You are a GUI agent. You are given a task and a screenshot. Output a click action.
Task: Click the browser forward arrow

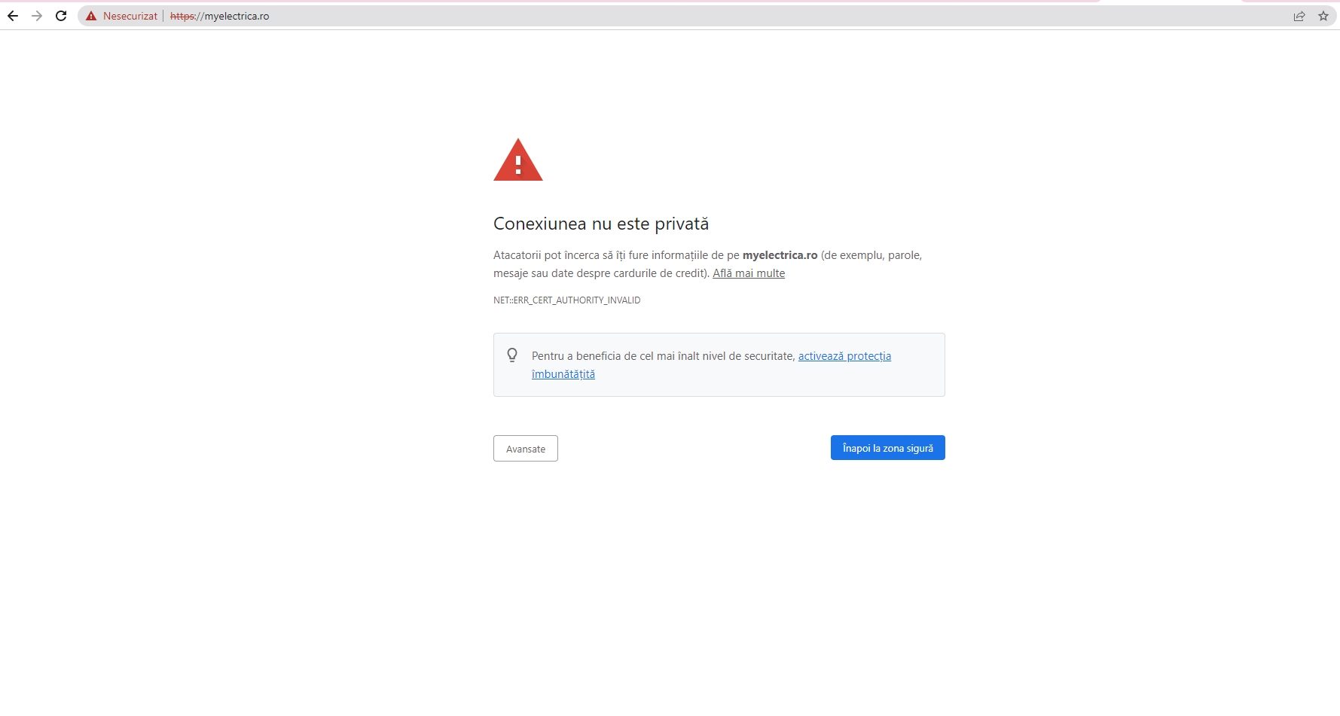tap(37, 16)
